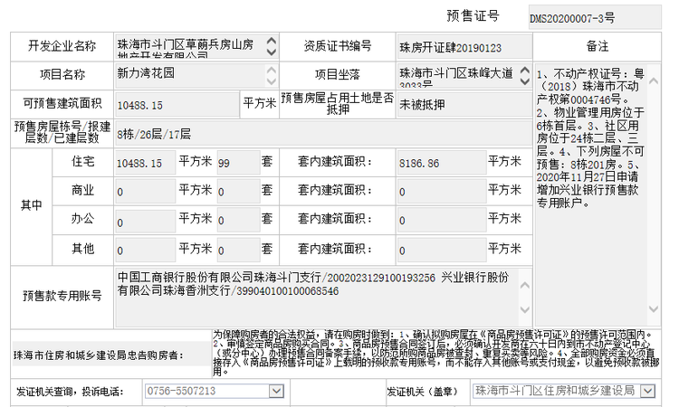Click the 发证机关(盖章) label
Viewport: 679px width, 407px height.
click(422, 392)
